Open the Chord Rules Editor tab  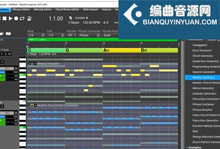coord(67,9)
